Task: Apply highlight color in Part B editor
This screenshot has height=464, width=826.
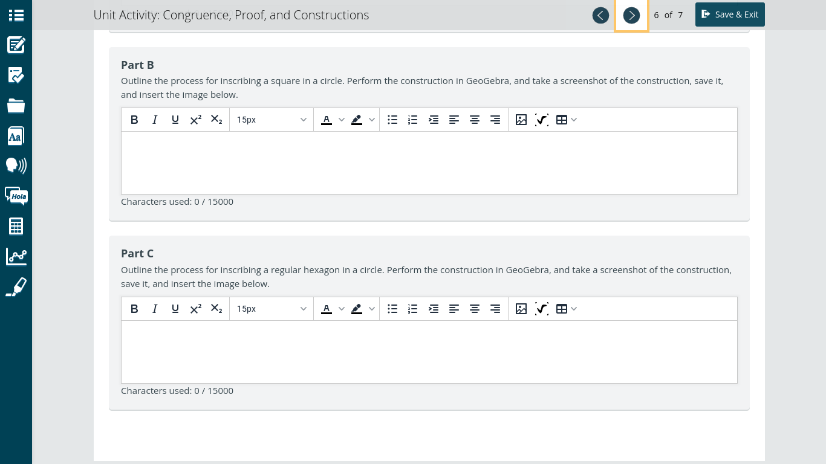Action: pos(357,120)
